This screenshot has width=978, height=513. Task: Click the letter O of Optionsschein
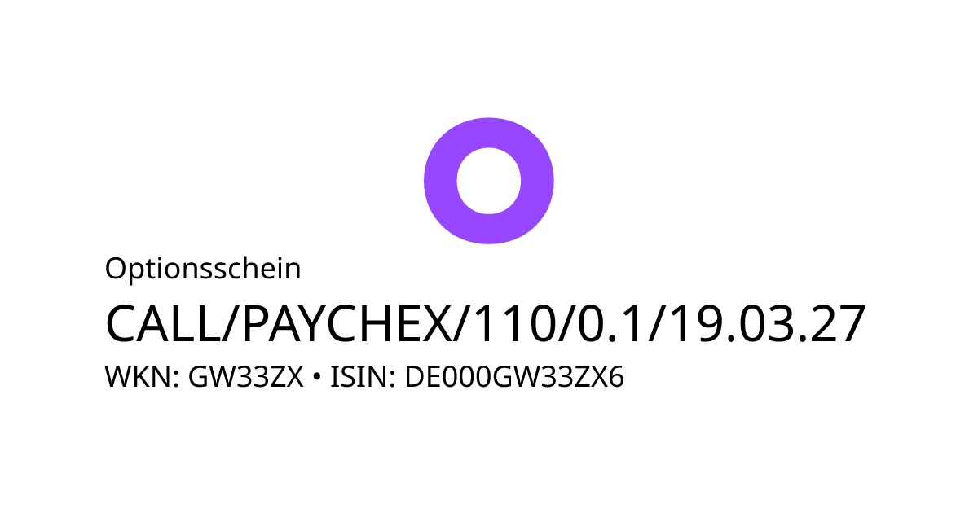(x=116, y=269)
